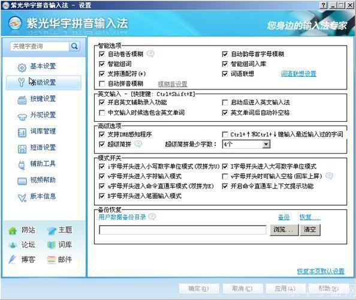The width and height of the screenshot is (356, 300).
Task: Click the search magnifier icon
Action: click(x=74, y=46)
